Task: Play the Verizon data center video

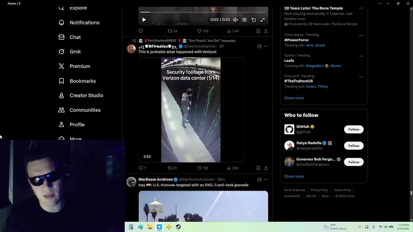Action: pyautogui.click(x=191, y=110)
